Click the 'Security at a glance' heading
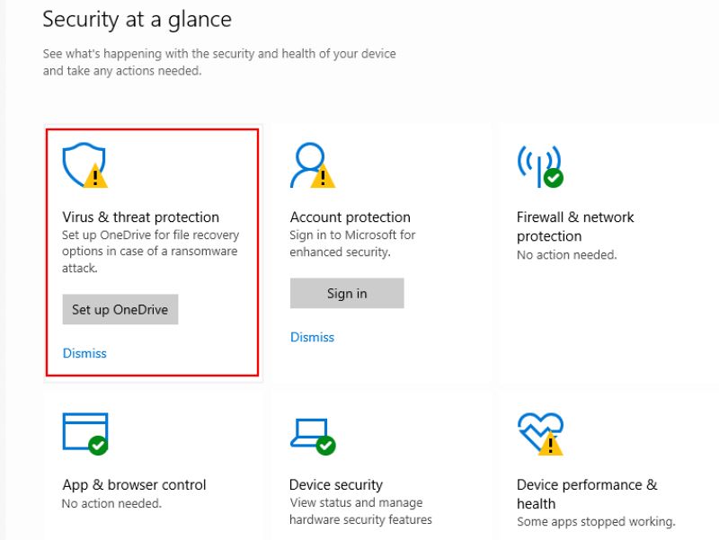This screenshot has width=719, height=540. coord(138,20)
